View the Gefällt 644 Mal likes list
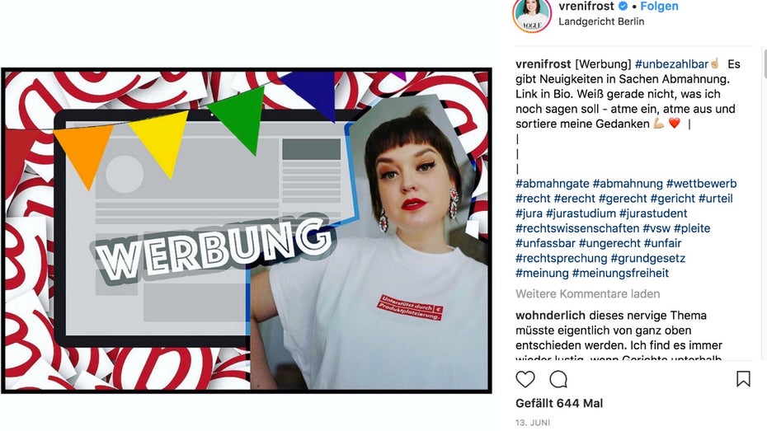767x431 pixels. coord(559,403)
